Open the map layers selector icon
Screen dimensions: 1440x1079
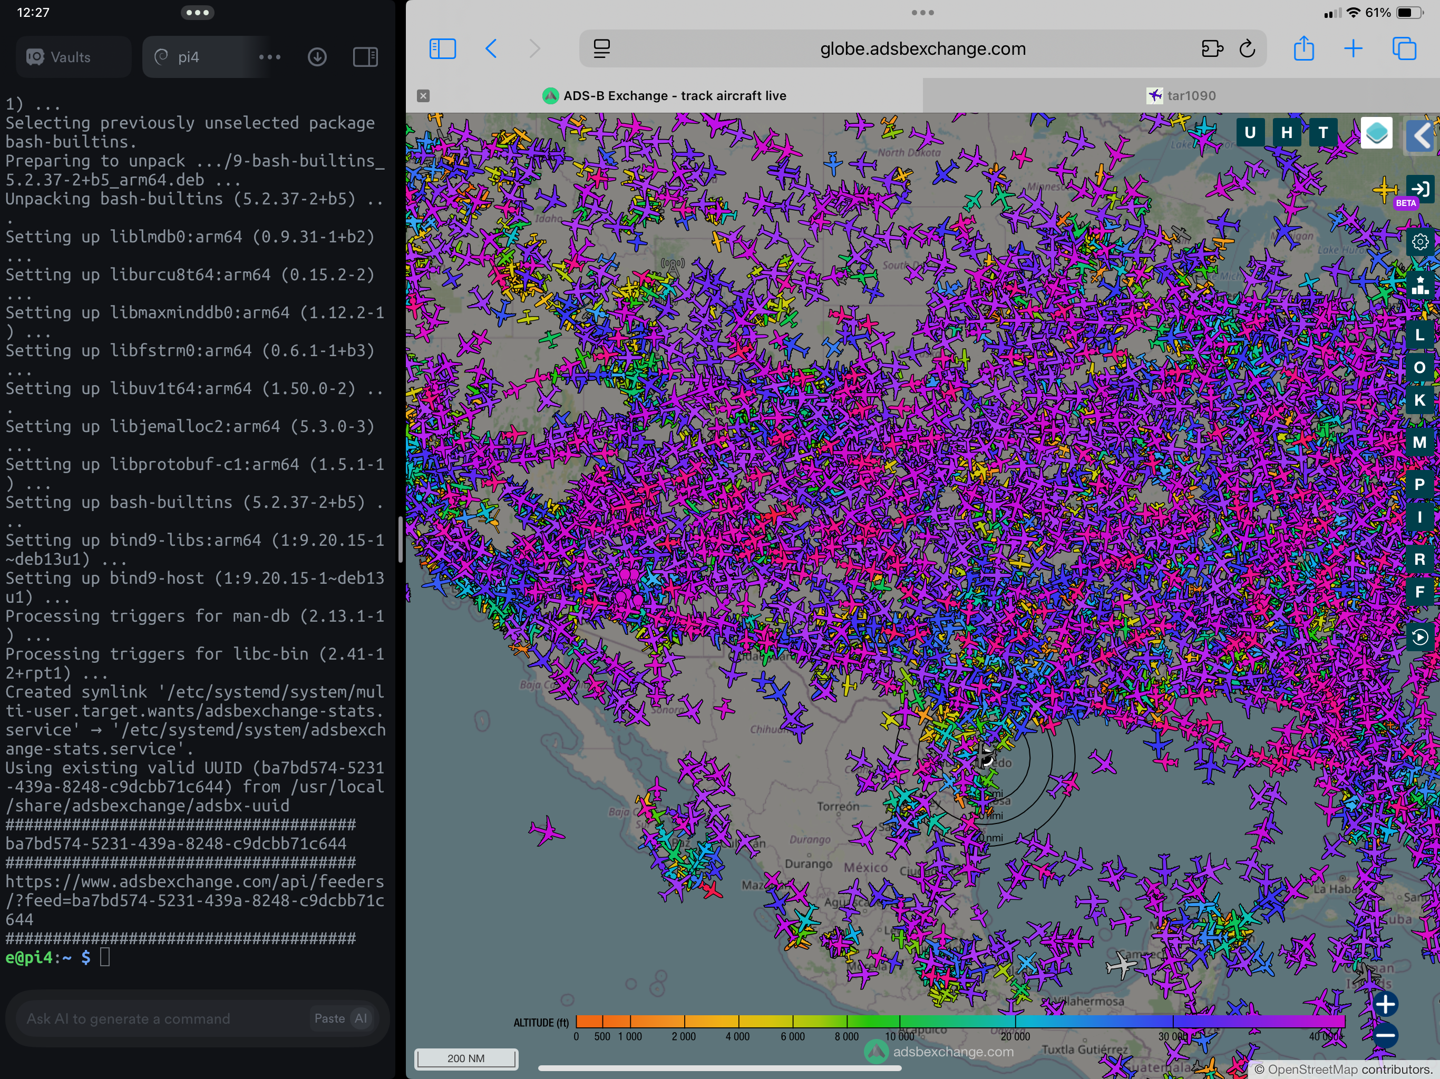coord(1376,133)
